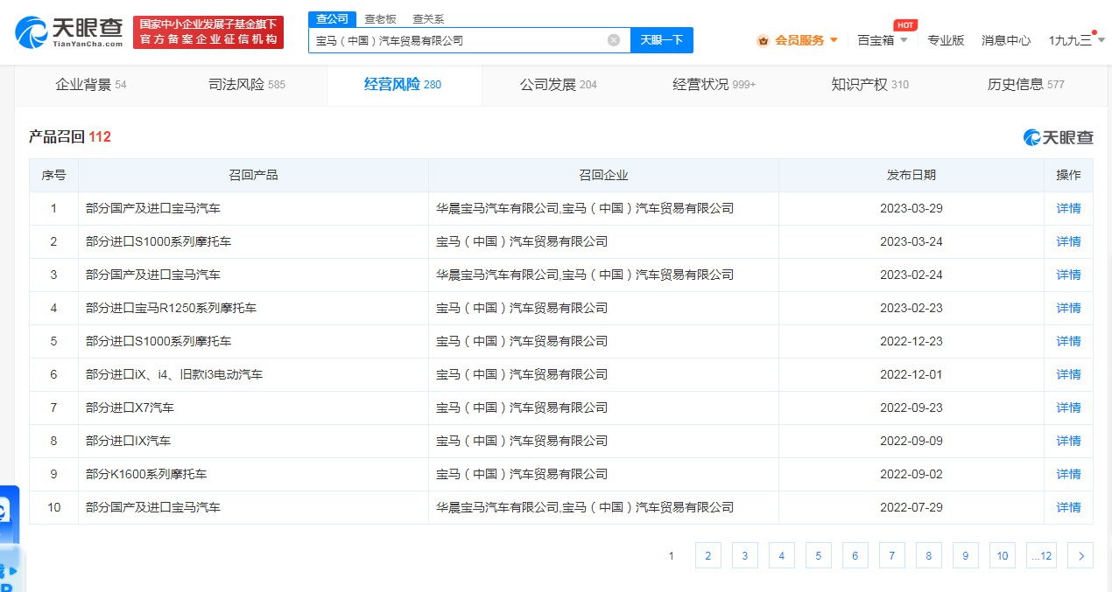Open the 知识产权 tab
The height and width of the screenshot is (592, 1112).
coord(869,85)
